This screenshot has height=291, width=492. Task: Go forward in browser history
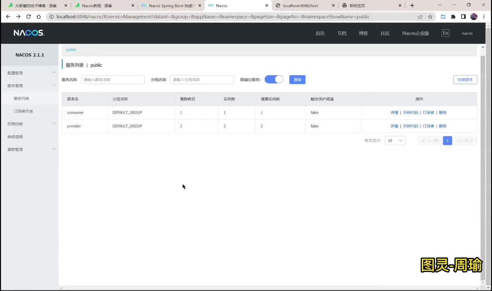point(18,17)
